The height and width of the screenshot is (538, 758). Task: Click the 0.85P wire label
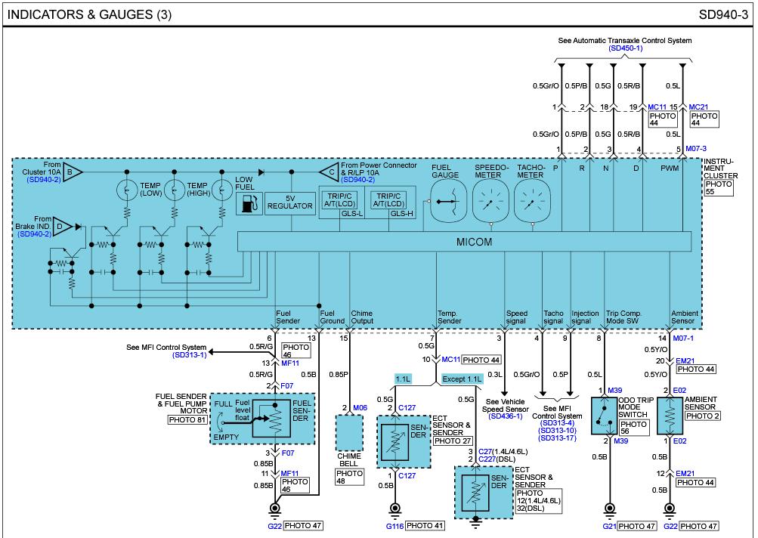(339, 374)
